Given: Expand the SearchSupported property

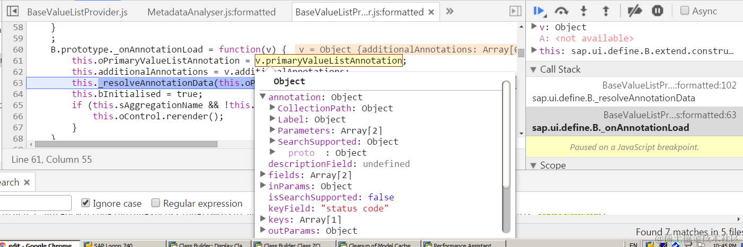Looking at the screenshot, I should 272,142.
